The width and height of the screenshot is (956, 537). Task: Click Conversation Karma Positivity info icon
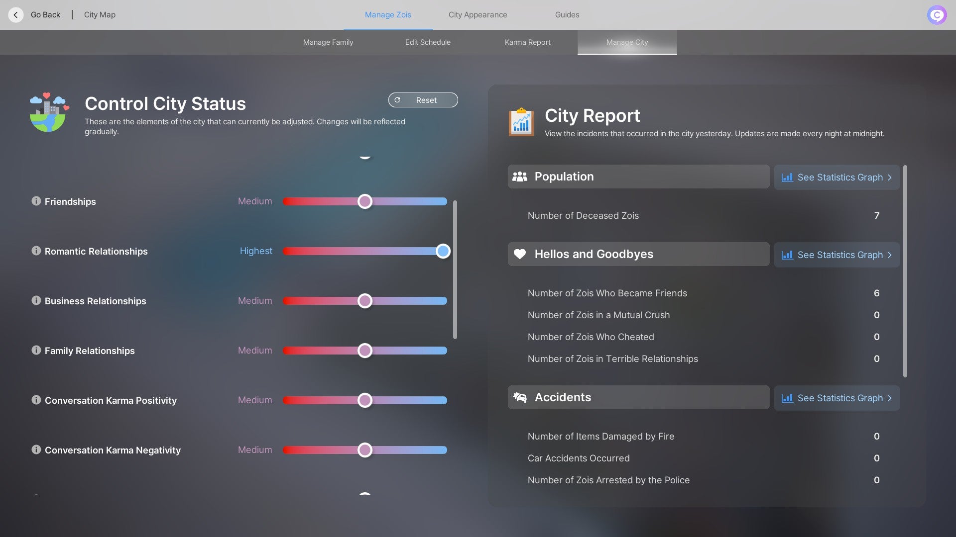coord(36,400)
